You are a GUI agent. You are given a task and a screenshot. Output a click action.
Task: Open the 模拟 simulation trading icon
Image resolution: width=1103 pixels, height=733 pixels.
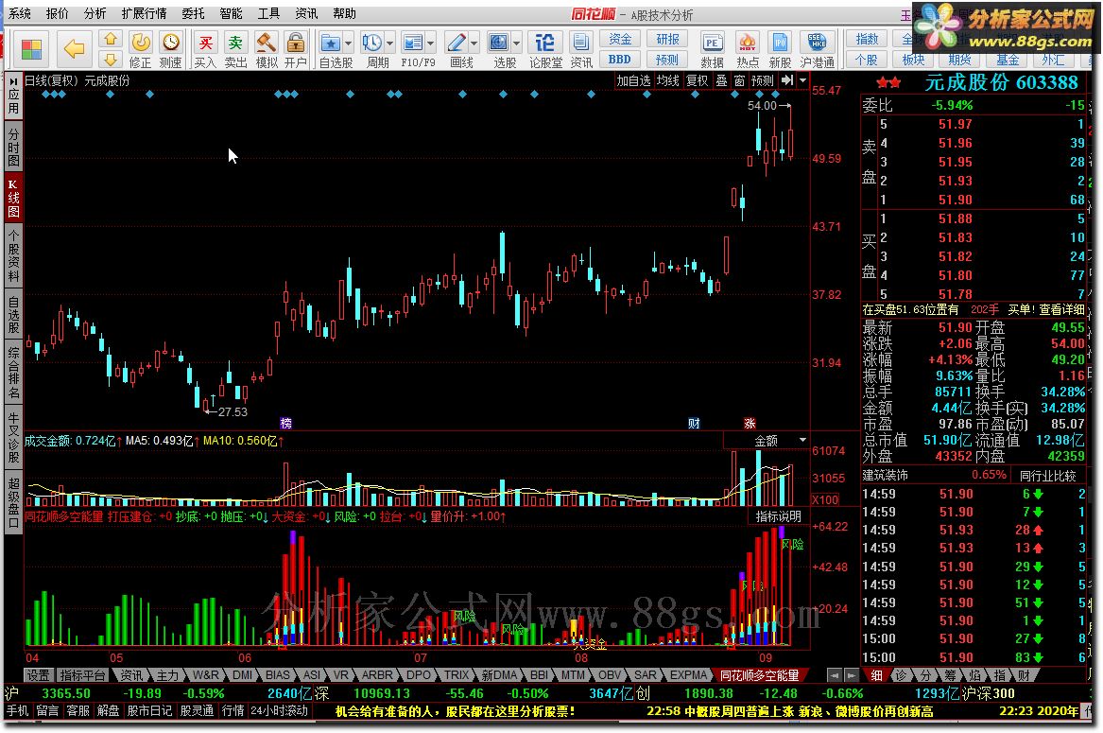[266, 49]
